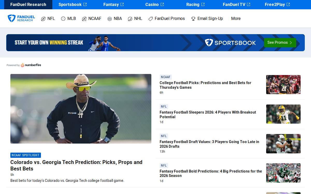Click the NHL hockey icon
The height and width of the screenshot is (194, 311).
point(130,19)
